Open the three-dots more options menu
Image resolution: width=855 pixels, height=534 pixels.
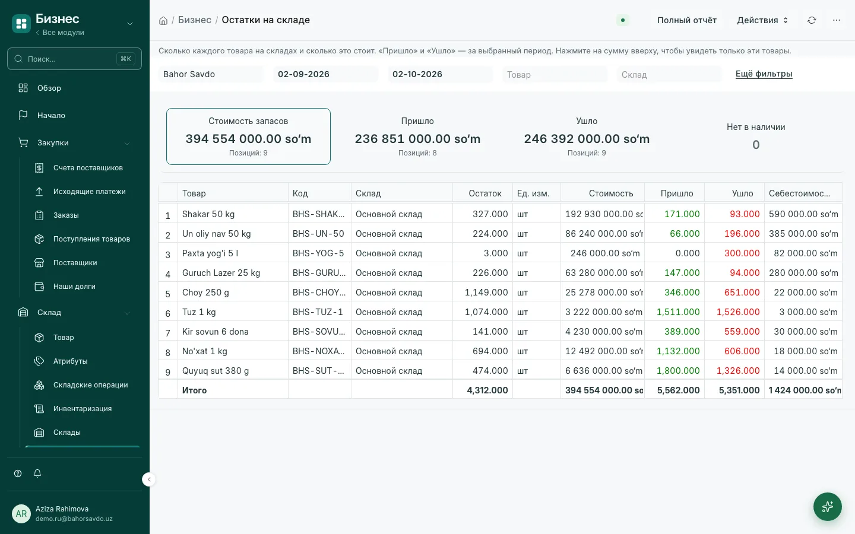point(837,20)
